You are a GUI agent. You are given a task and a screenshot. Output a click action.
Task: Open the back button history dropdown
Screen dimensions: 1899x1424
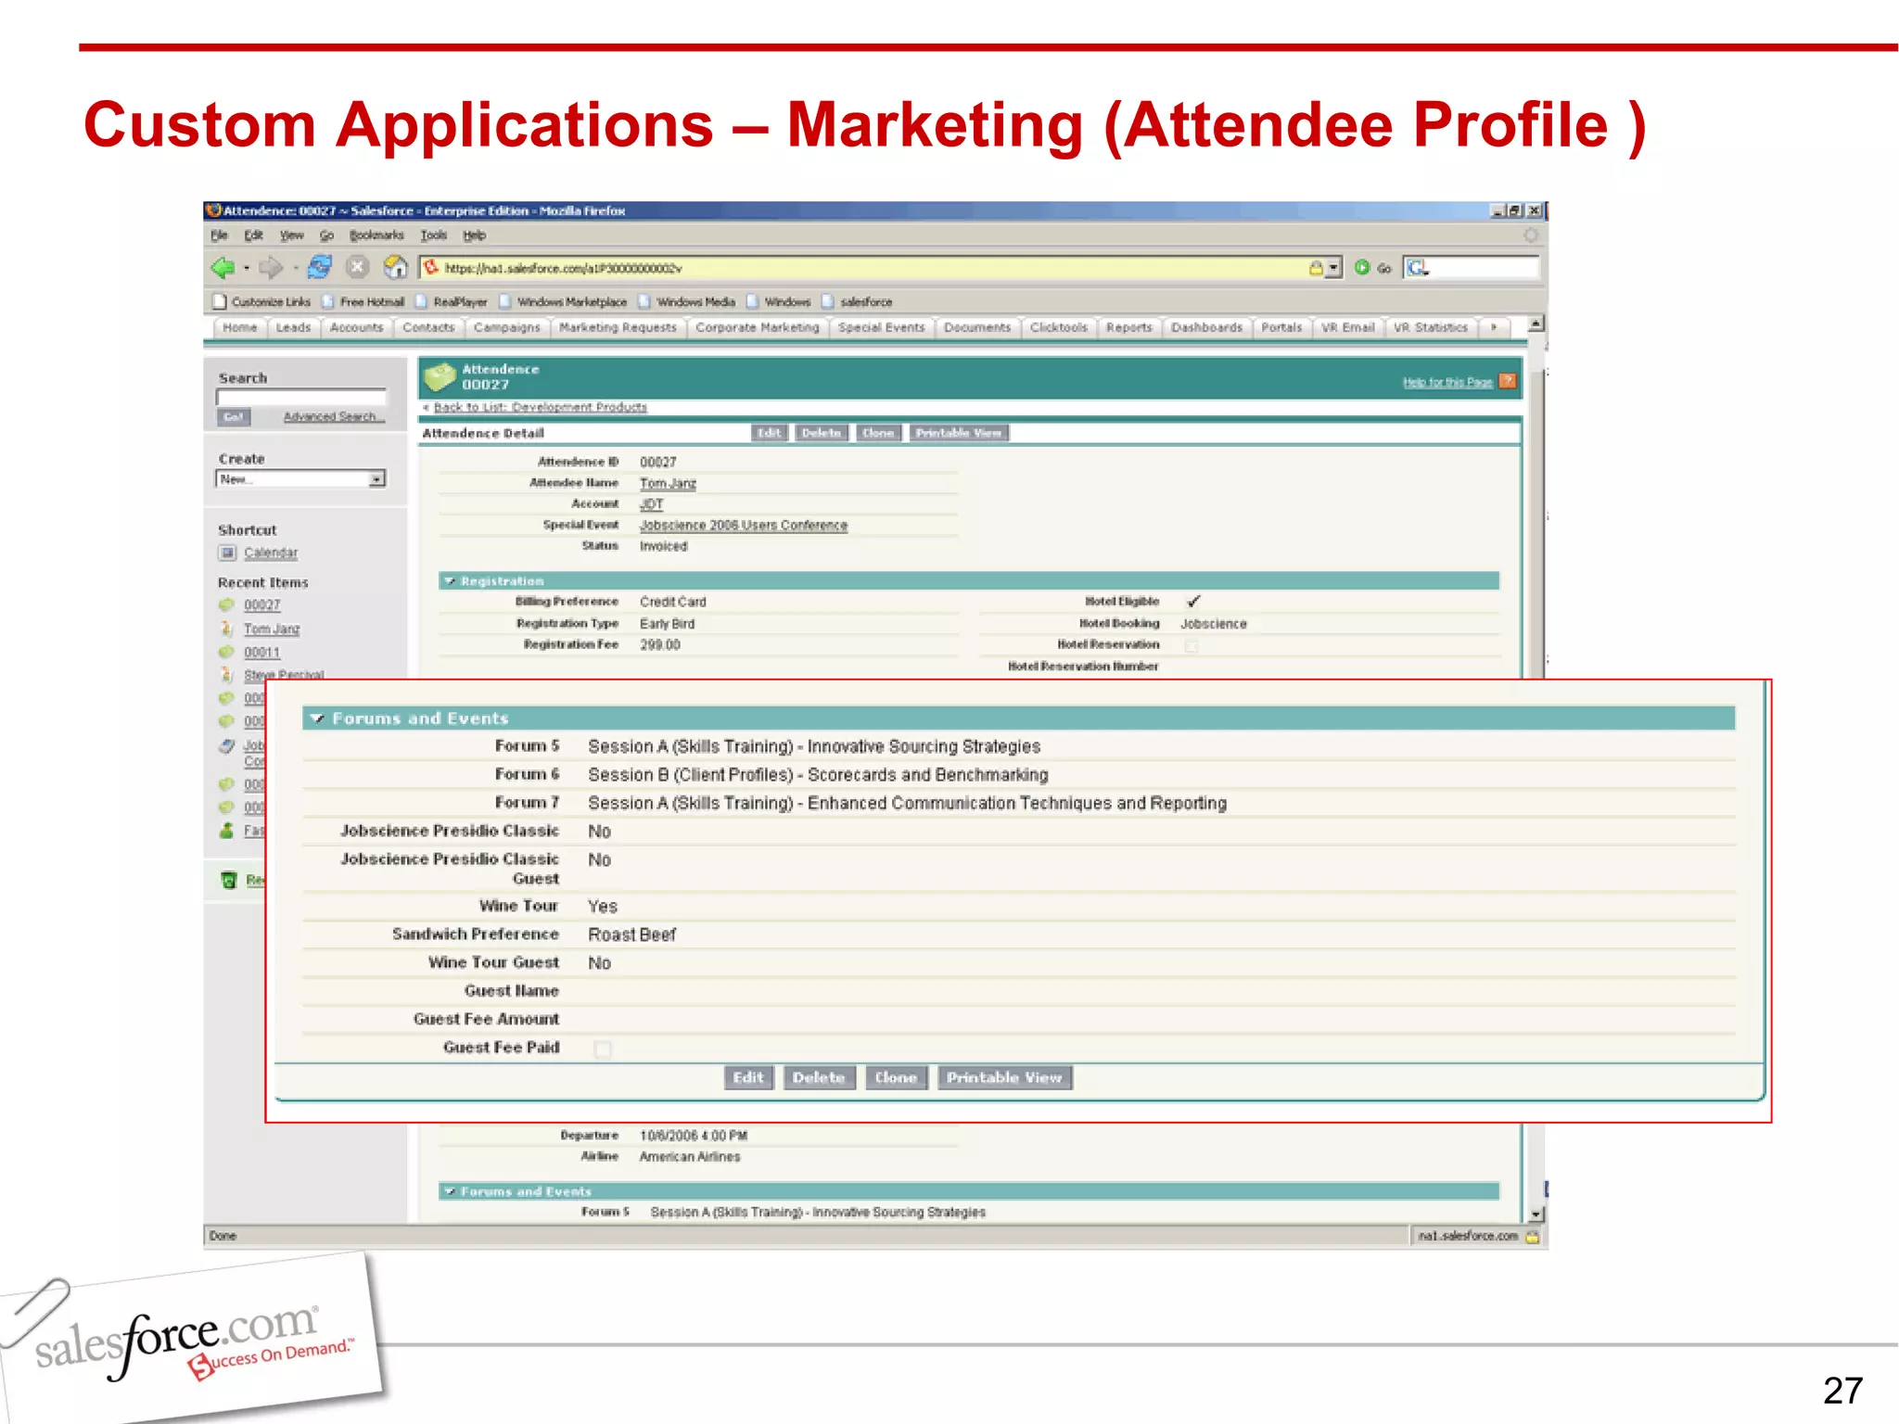click(247, 268)
